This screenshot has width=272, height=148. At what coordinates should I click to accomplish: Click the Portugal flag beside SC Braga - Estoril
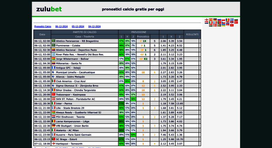(54, 139)
